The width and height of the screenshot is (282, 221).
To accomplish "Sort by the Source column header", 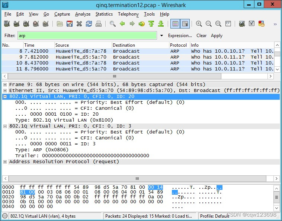I will coord(83,45).
